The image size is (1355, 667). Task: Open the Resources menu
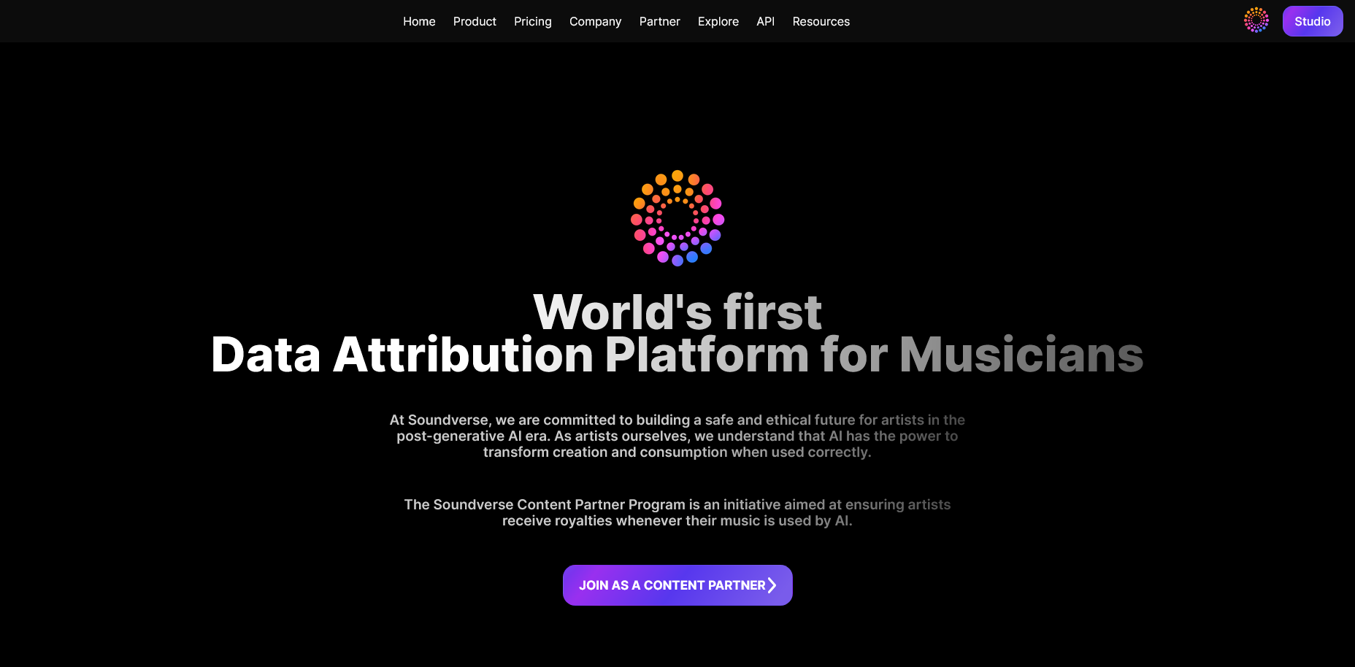click(x=821, y=21)
